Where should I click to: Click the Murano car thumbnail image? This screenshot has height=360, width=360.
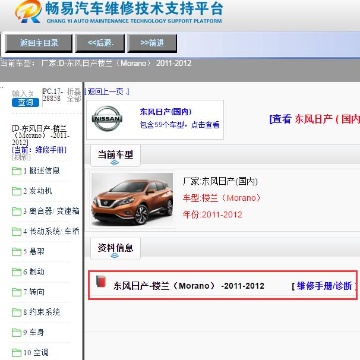pyautogui.click(x=132, y=200)
